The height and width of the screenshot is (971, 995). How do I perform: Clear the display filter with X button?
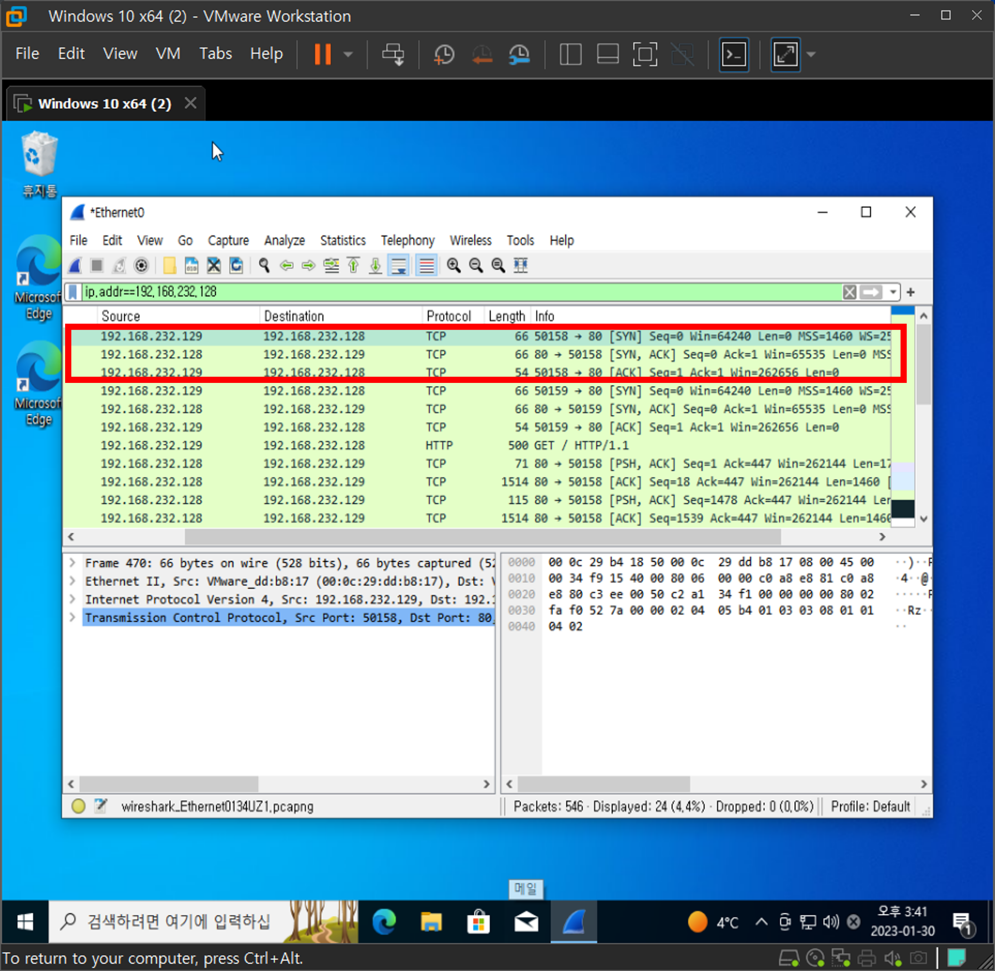click(x=849, y=292)
